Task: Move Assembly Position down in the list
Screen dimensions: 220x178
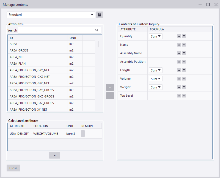Action: point(184,61)
